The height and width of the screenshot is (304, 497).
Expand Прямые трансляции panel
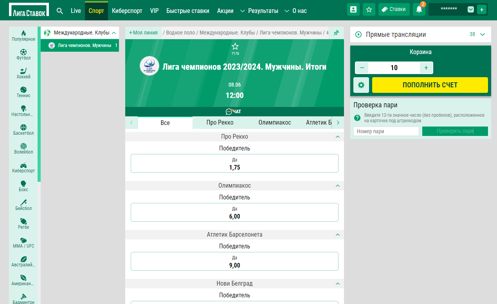pyautogui.click(x=483, y=34)
